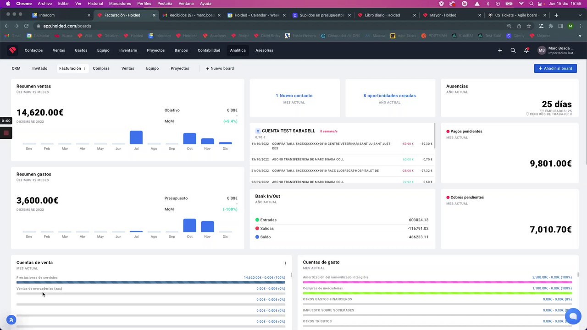This screenshot has width=587, height=330.
Task: Switch to the CRM board tab
Action: [16, 68]
